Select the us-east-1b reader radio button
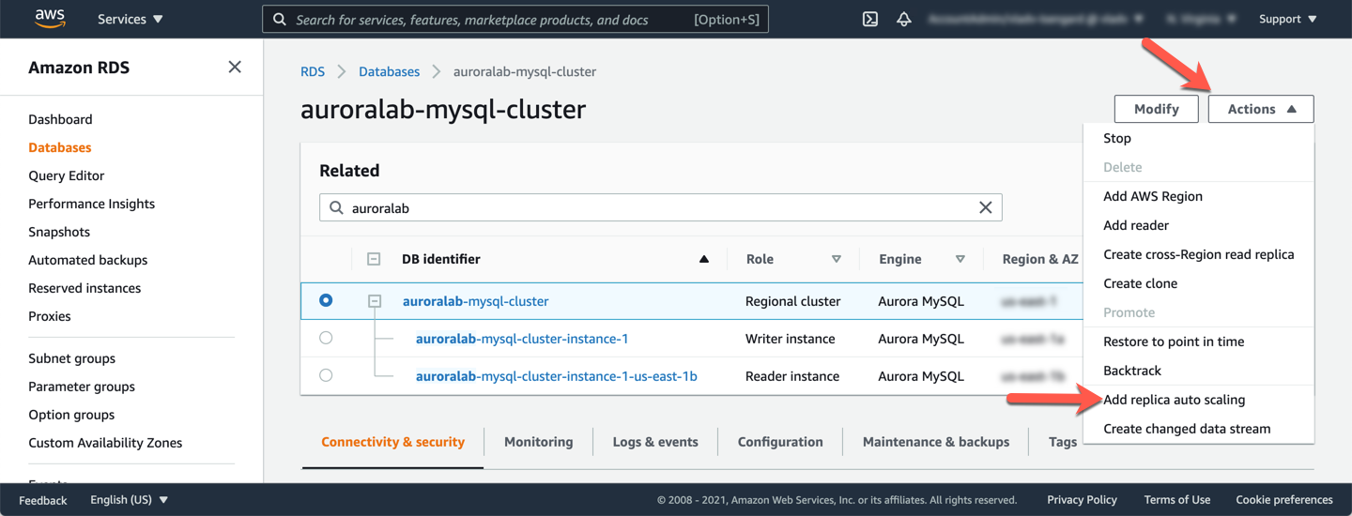Screen dimensions: 1352x516 (326, 375)
